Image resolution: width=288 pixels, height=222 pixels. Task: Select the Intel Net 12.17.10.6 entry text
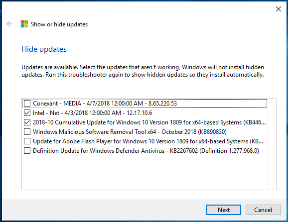pos(93,113)
